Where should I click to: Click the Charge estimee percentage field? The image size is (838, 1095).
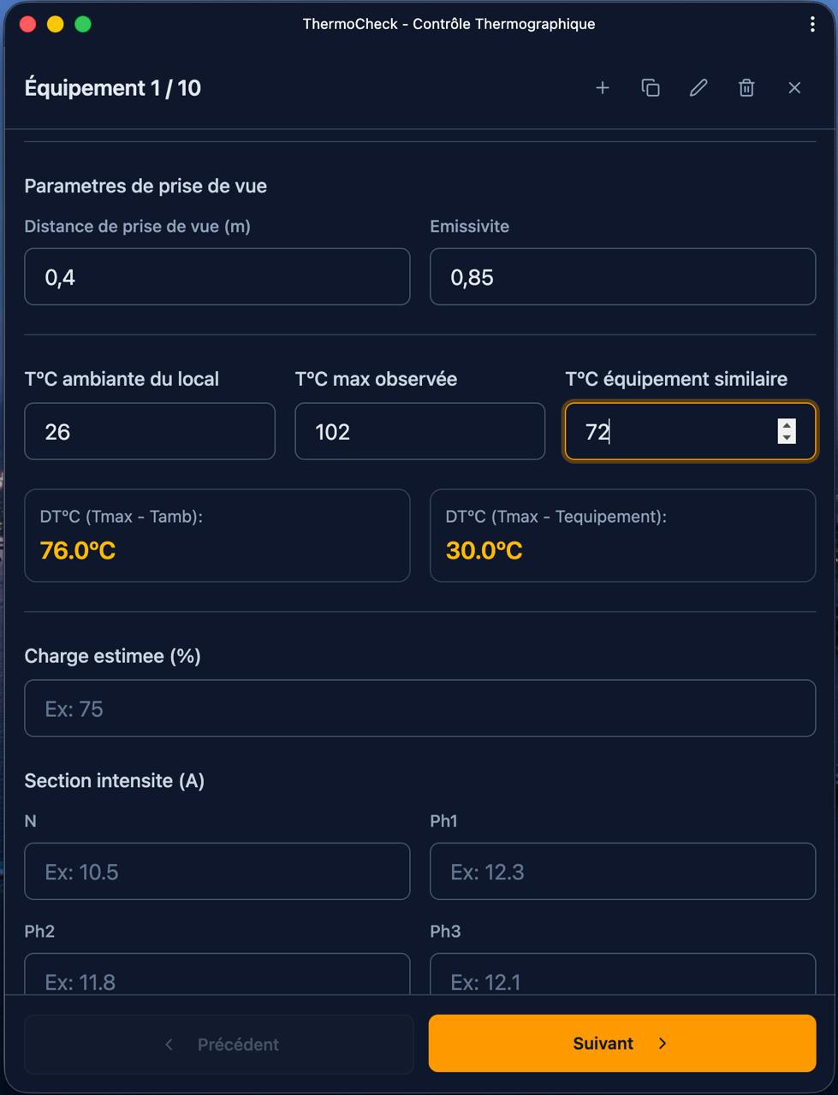pyautogui.click(x=419, y=708)
